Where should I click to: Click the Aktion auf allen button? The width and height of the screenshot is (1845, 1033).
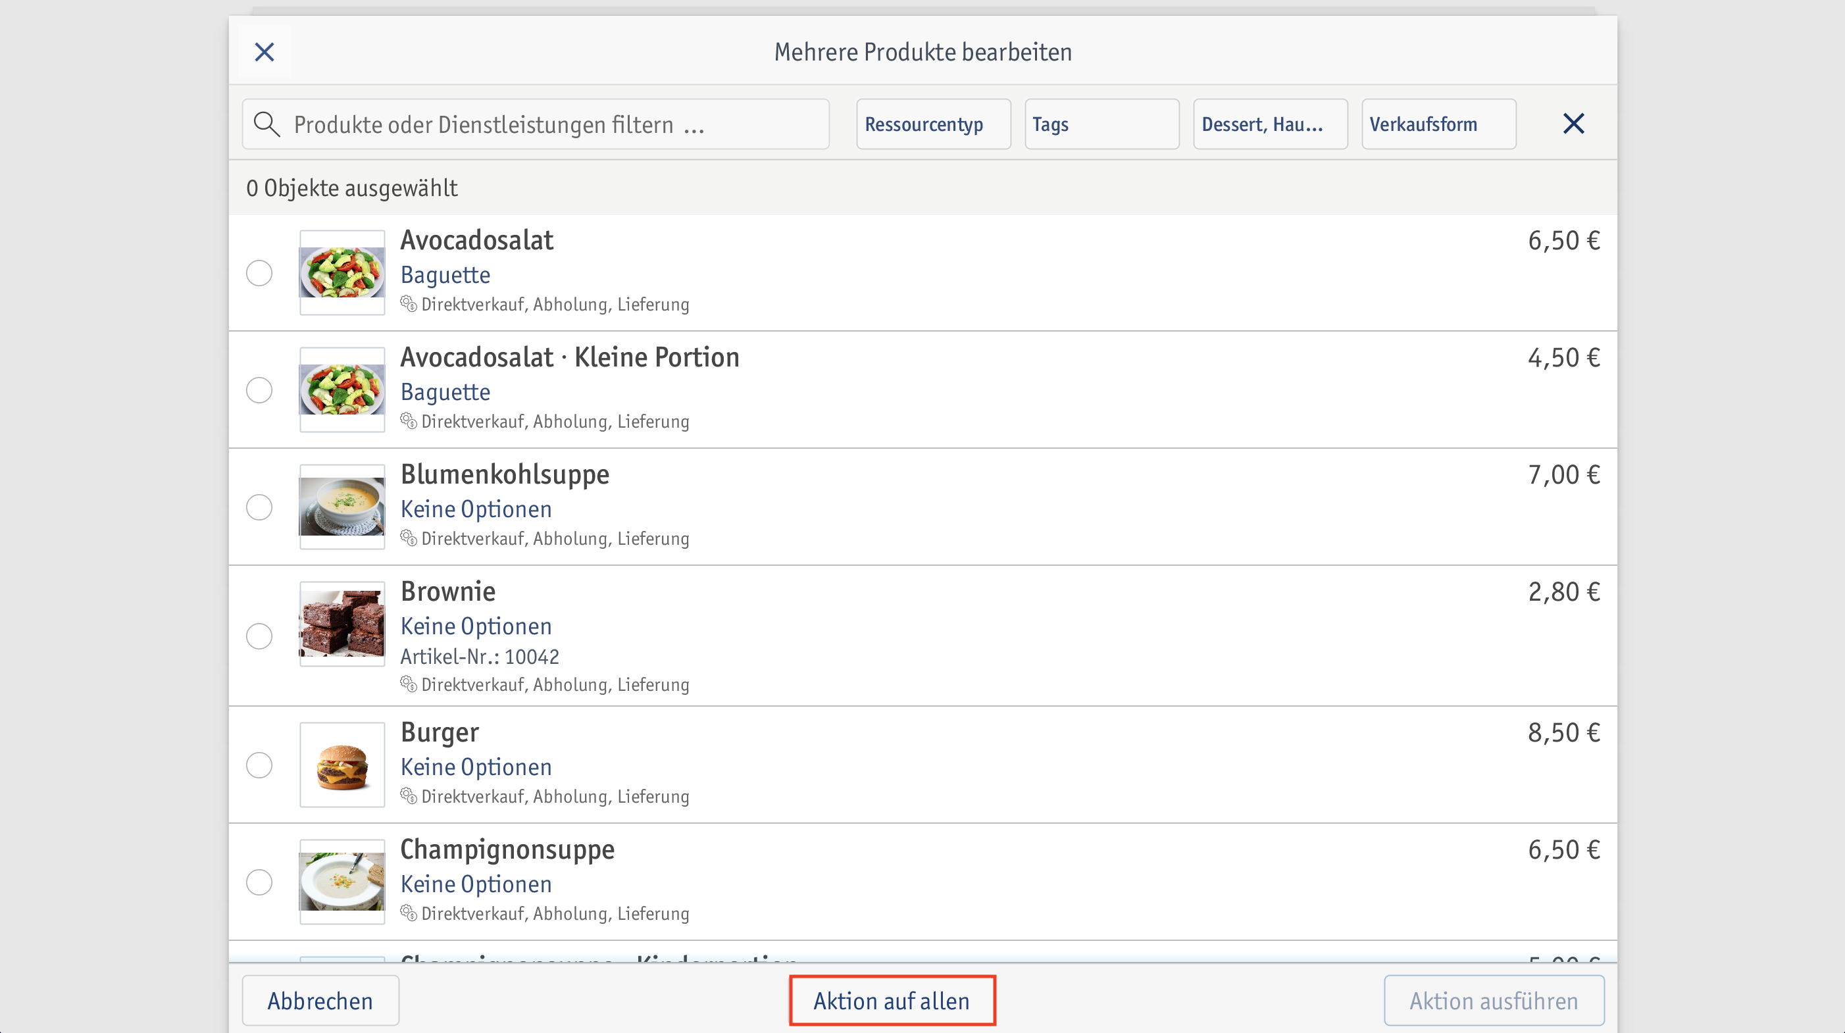click(892, 1001)
